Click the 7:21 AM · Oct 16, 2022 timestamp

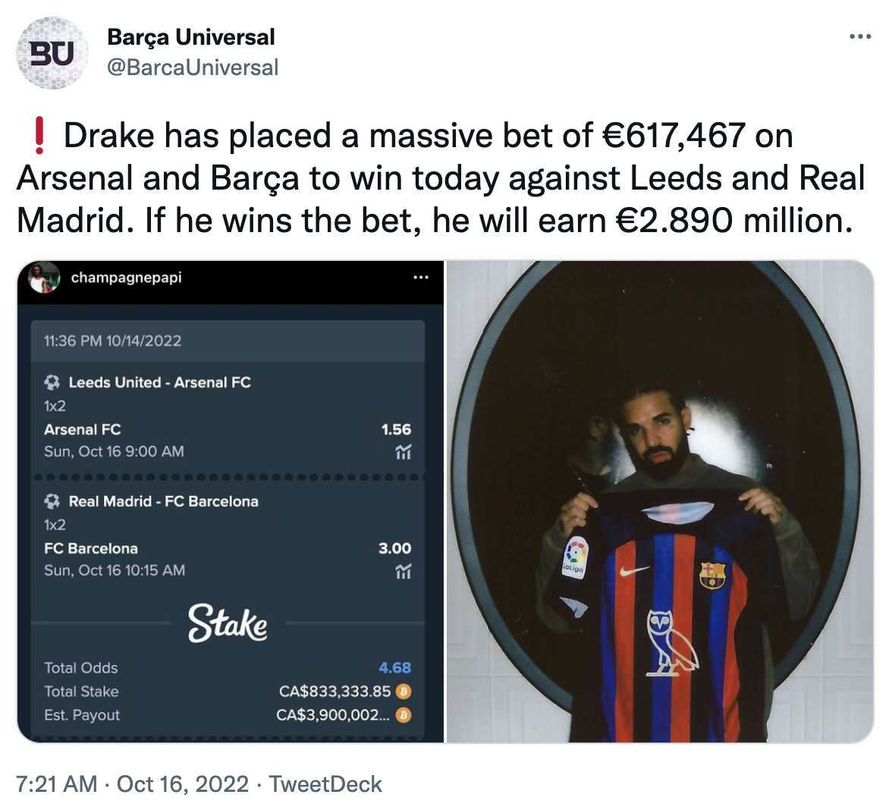coord(132,784)
